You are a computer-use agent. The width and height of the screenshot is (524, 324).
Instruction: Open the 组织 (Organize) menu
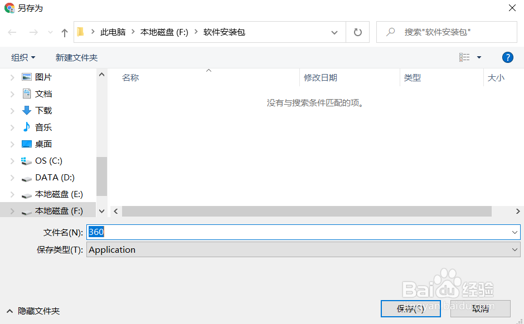click(x=22, y=57)
